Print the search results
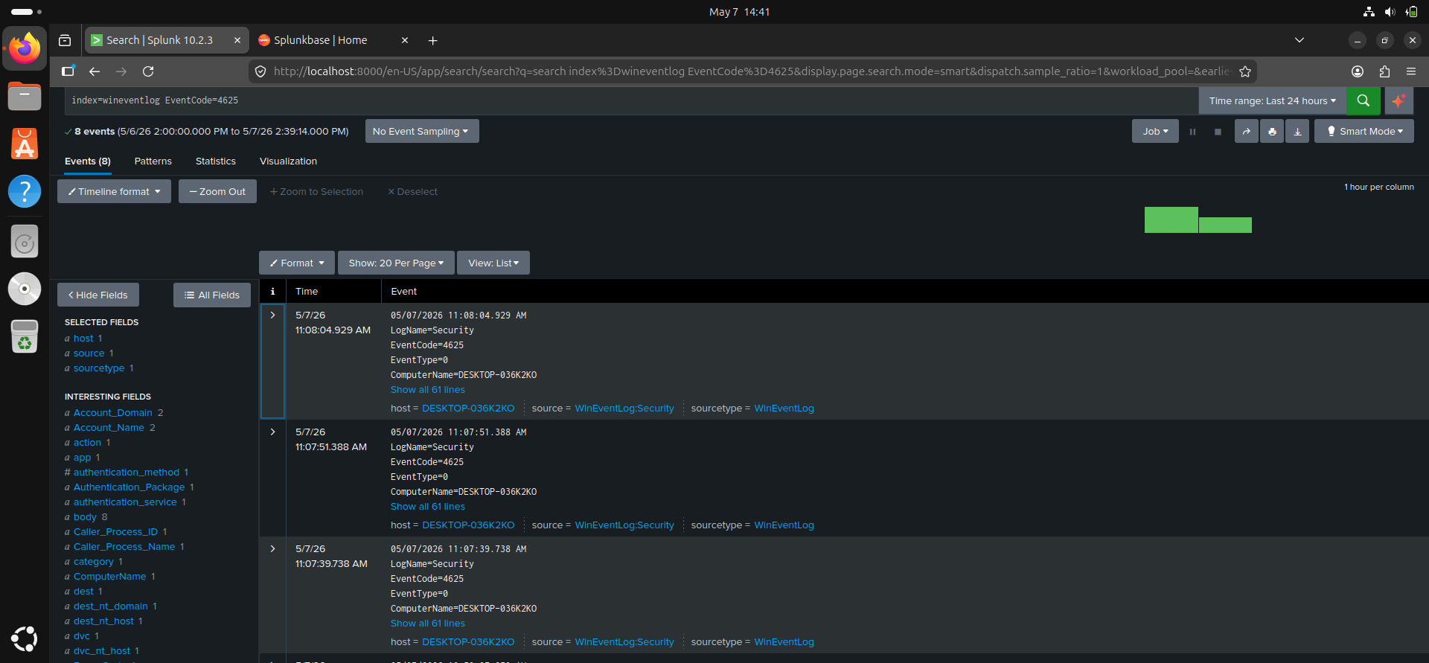 [x=1272, y=132]
